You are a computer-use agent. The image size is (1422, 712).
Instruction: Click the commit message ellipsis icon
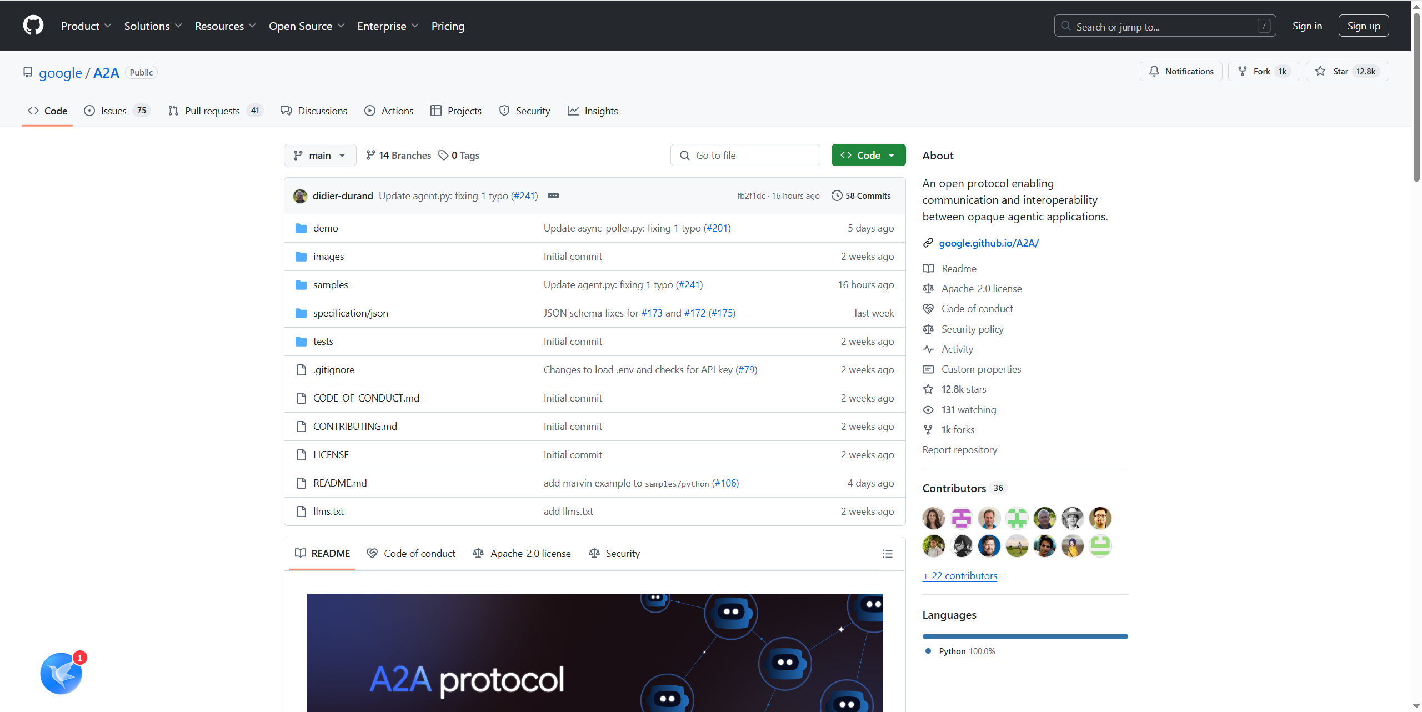tap(553, 195)
